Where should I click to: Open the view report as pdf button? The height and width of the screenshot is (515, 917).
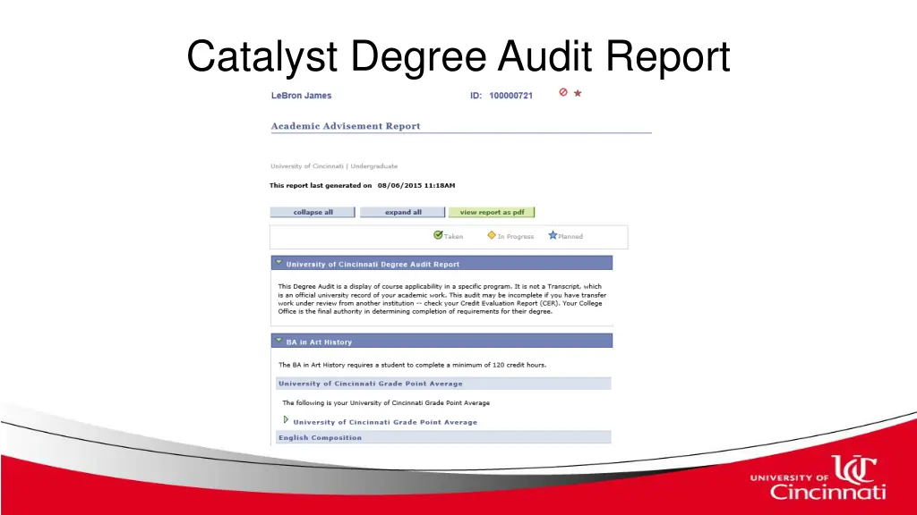[x=492, y=212]
